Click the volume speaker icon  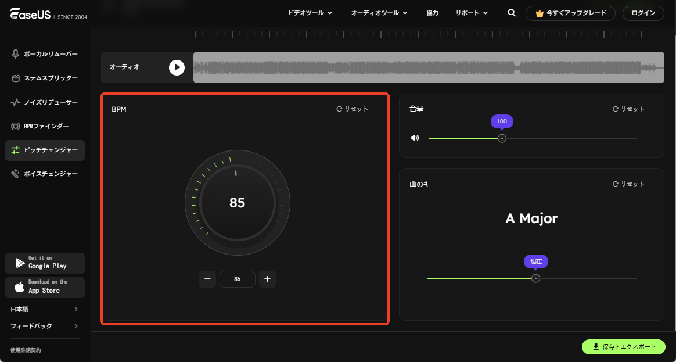415,138
